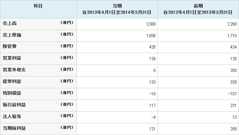Click the 売上原価 row label
Image resolution: width=239 pixels, height=135 pixels.
(x=12, y=35)
